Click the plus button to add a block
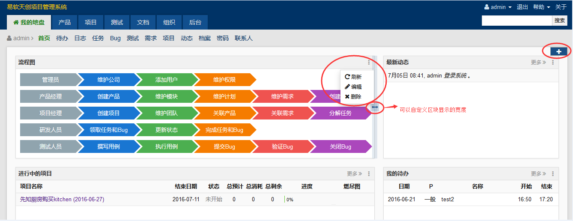This screenshot has width=573, height=221. coord(559,51)
